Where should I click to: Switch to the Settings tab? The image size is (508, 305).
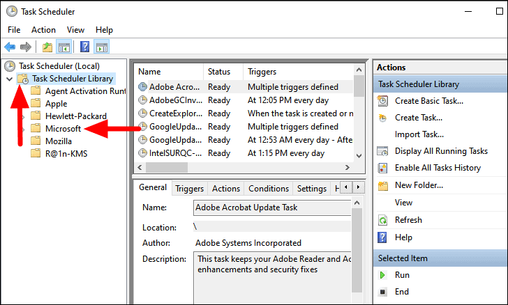[312, 189]
